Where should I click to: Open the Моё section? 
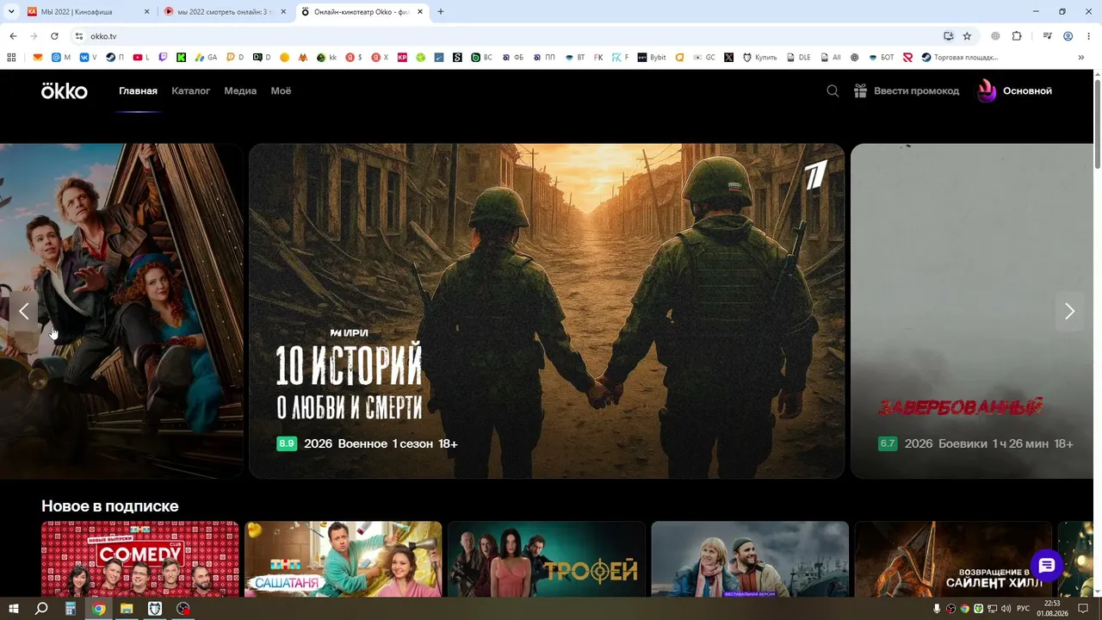(x=281, y=90)
